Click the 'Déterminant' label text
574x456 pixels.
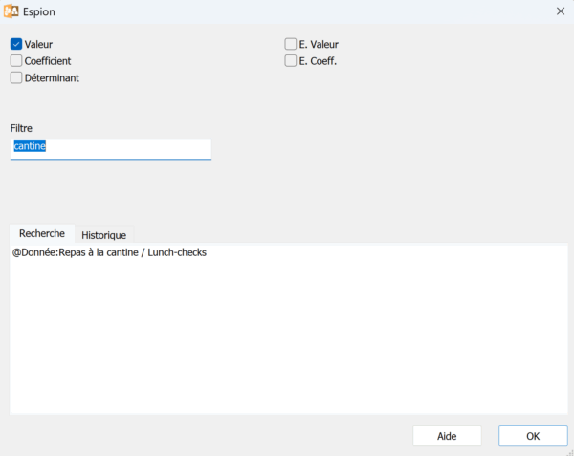click(52, 78)
